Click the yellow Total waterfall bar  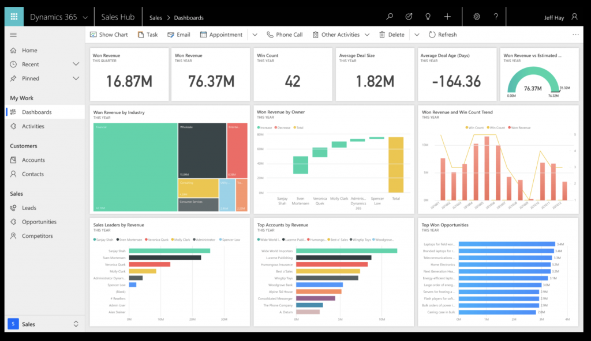tap(396, 165)
